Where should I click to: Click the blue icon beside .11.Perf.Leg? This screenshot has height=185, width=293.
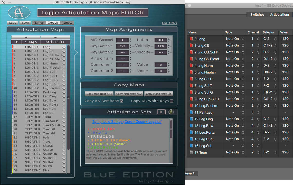tap(191, 112)
